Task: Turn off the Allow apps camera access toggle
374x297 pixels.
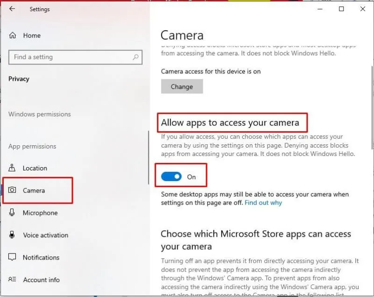Action: (x=171, y=177)
